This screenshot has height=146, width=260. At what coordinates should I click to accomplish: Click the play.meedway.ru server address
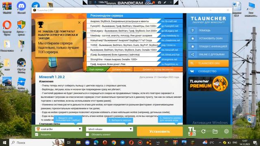click(170, 36)
